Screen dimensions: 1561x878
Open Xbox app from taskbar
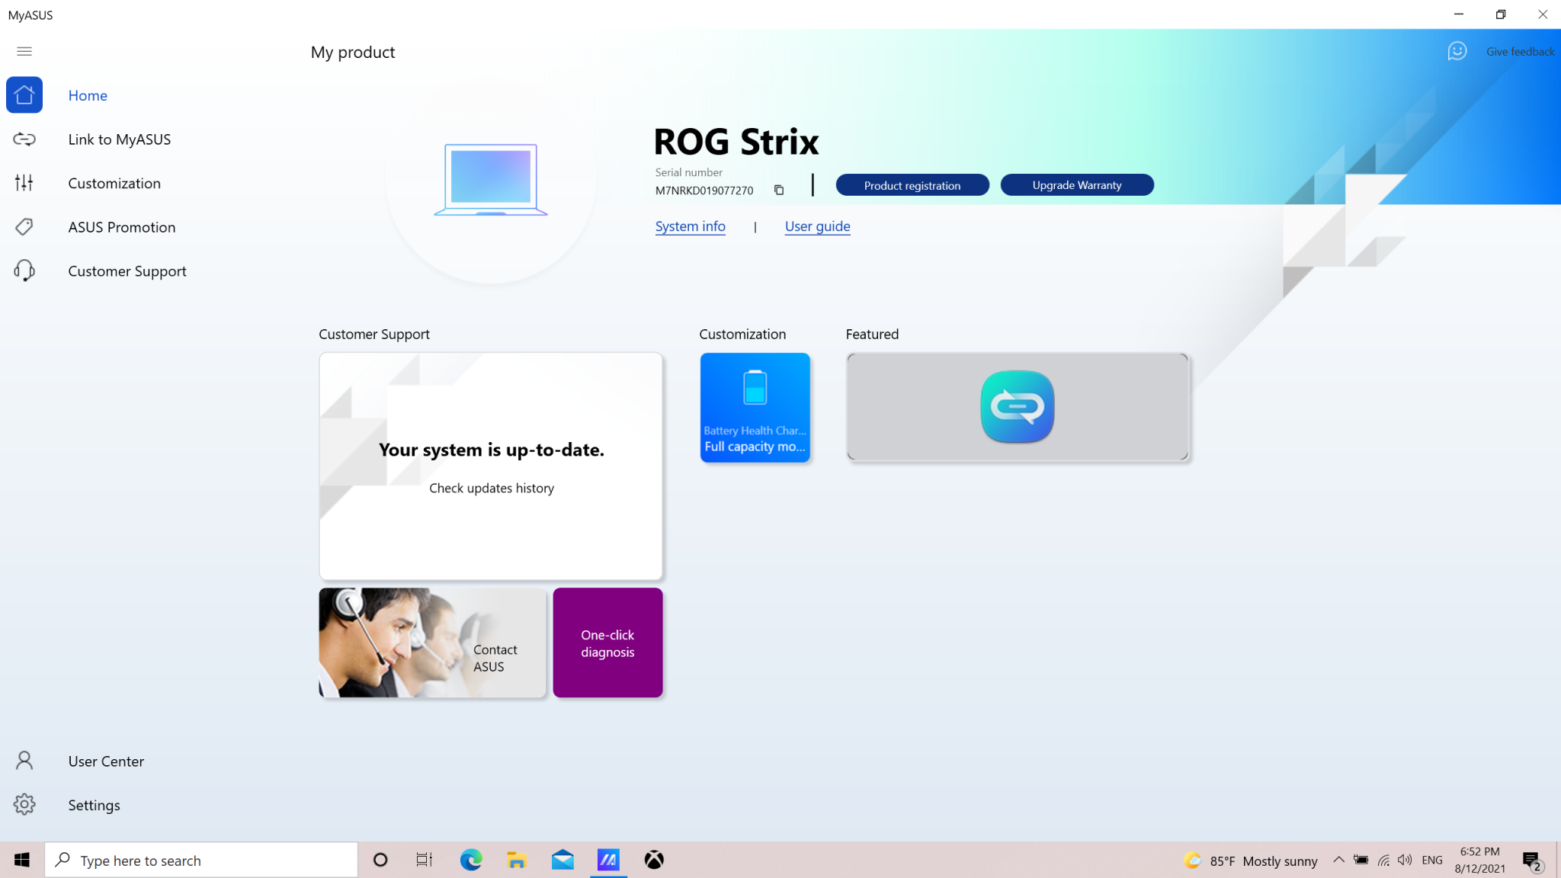click(654, 860)
